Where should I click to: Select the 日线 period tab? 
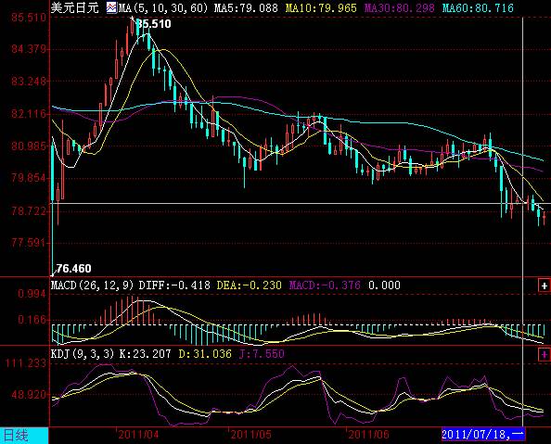24,436
